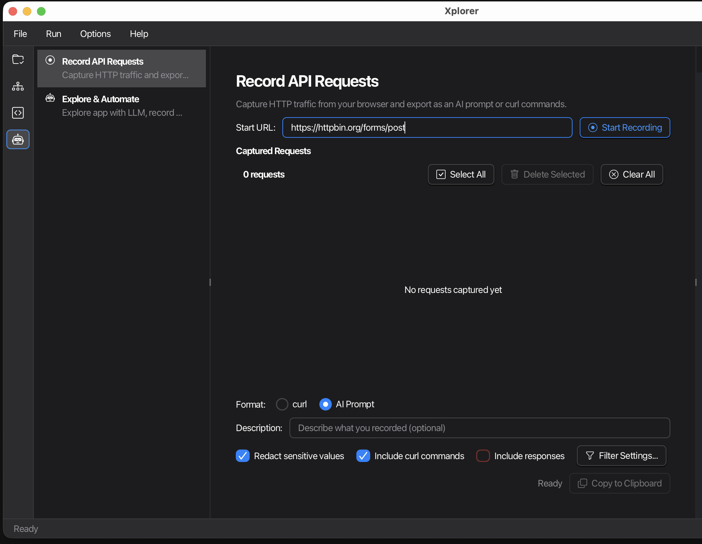Image resolution: width=702 pixels, height=544 pixels.
Task: Open the folder/project sidebar icon
Action: coord(18,59)
